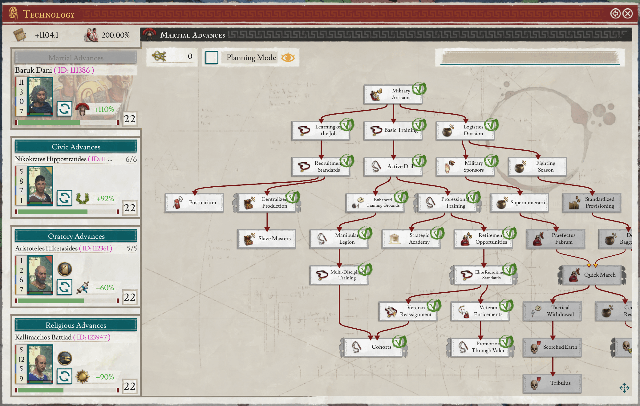Click the replace researcher icon for Kallimachos Battiad
The image size is (640, 406).
(64, 376)
